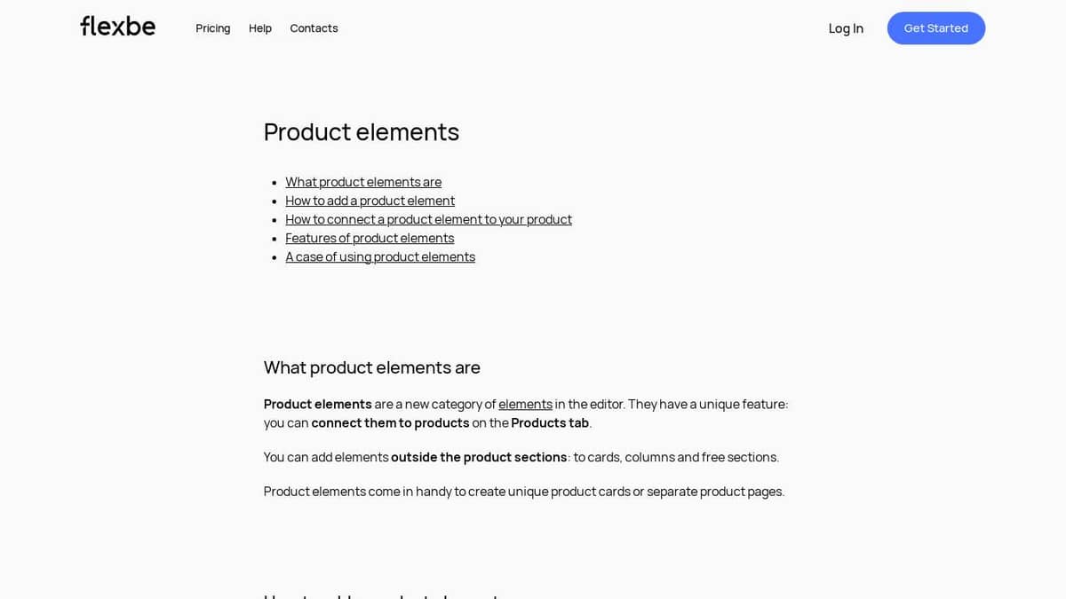This screenshot has width=1066, height=599.
Task: Click the flexbe logo
Action: [116, 26]
